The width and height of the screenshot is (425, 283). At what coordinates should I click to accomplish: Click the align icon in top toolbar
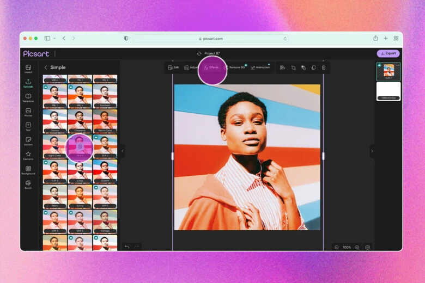[x=282, y=67]
